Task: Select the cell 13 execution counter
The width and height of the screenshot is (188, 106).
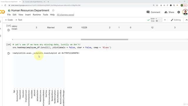Action: 9,26
